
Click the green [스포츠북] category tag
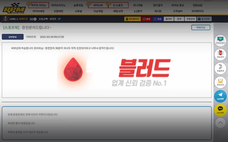[11, 28]
